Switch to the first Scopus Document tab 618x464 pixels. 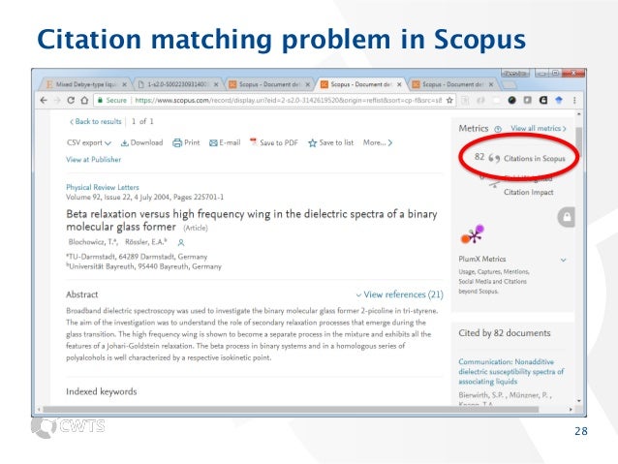click(x=269, y=84)
